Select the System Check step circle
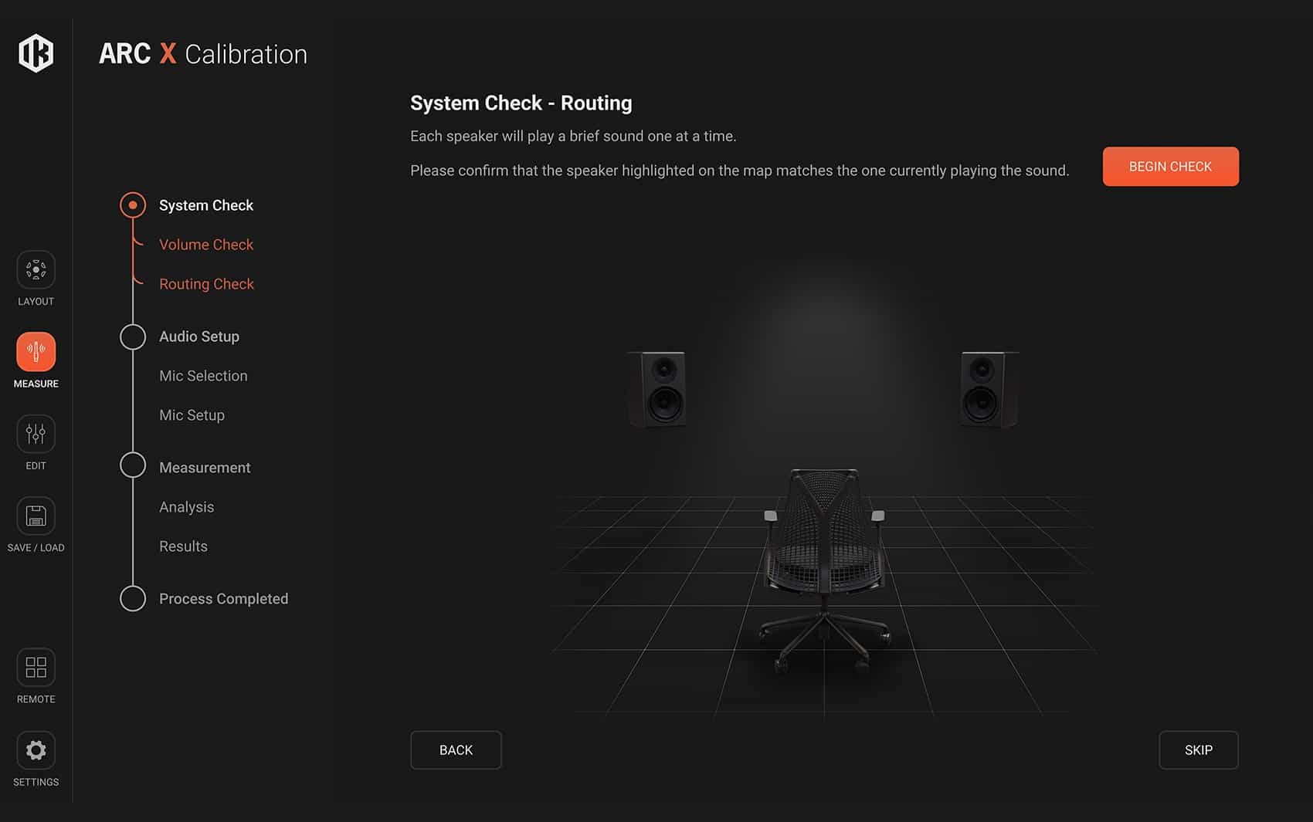The height and width of the screenshot is (822, 1313). (133, 205)
